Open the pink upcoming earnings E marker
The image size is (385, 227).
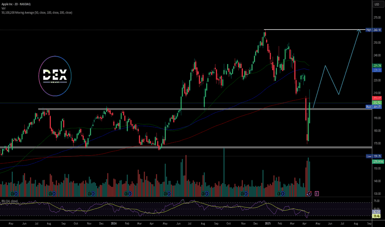pyautogui.click(x=317, y=194)
